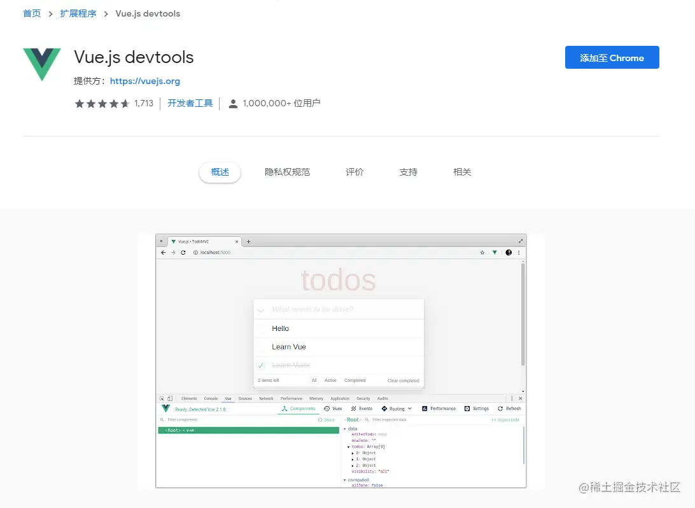Click Refresh in Vue devtools
Image resolution: width=695 pixels, height=508 pixels.
tap(509, 409)
